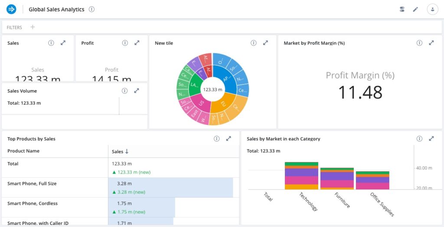
Task: Open dashboard info next to Global Sales Analytics
Action: point(91,10)
